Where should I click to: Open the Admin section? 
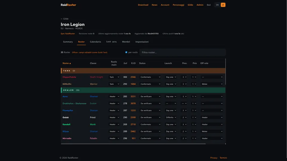pyautogui.click(x=200, y=5)
